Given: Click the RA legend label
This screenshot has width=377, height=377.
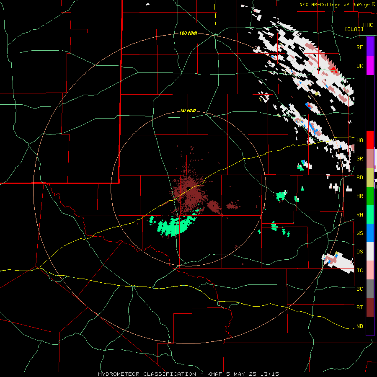Looking at the screenshot, I should (359, 215).
